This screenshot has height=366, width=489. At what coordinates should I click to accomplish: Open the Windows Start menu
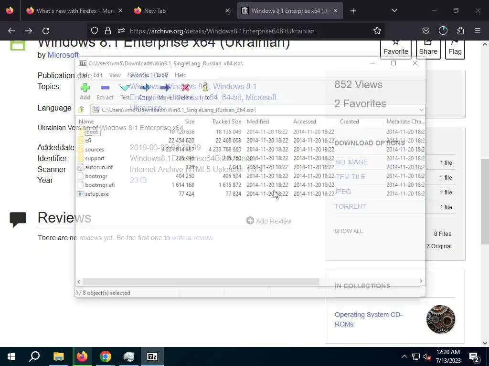click(x=11, y=356)
